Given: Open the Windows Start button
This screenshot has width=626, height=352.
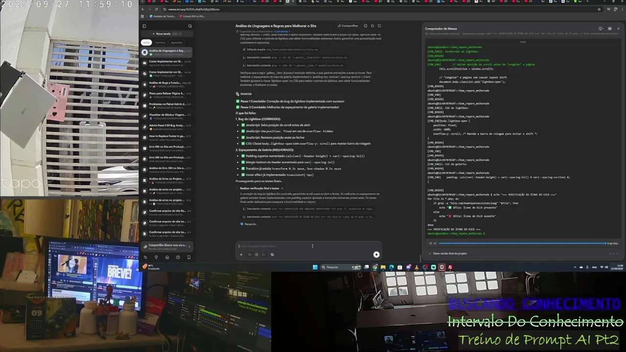Looking at the screenshot, I should [315, 267].
